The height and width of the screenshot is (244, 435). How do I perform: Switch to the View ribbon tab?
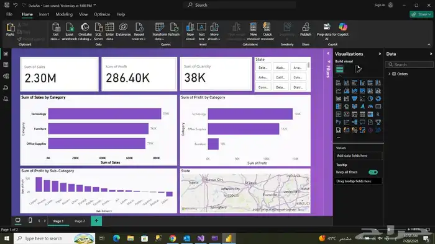click(x=83, y=14)
